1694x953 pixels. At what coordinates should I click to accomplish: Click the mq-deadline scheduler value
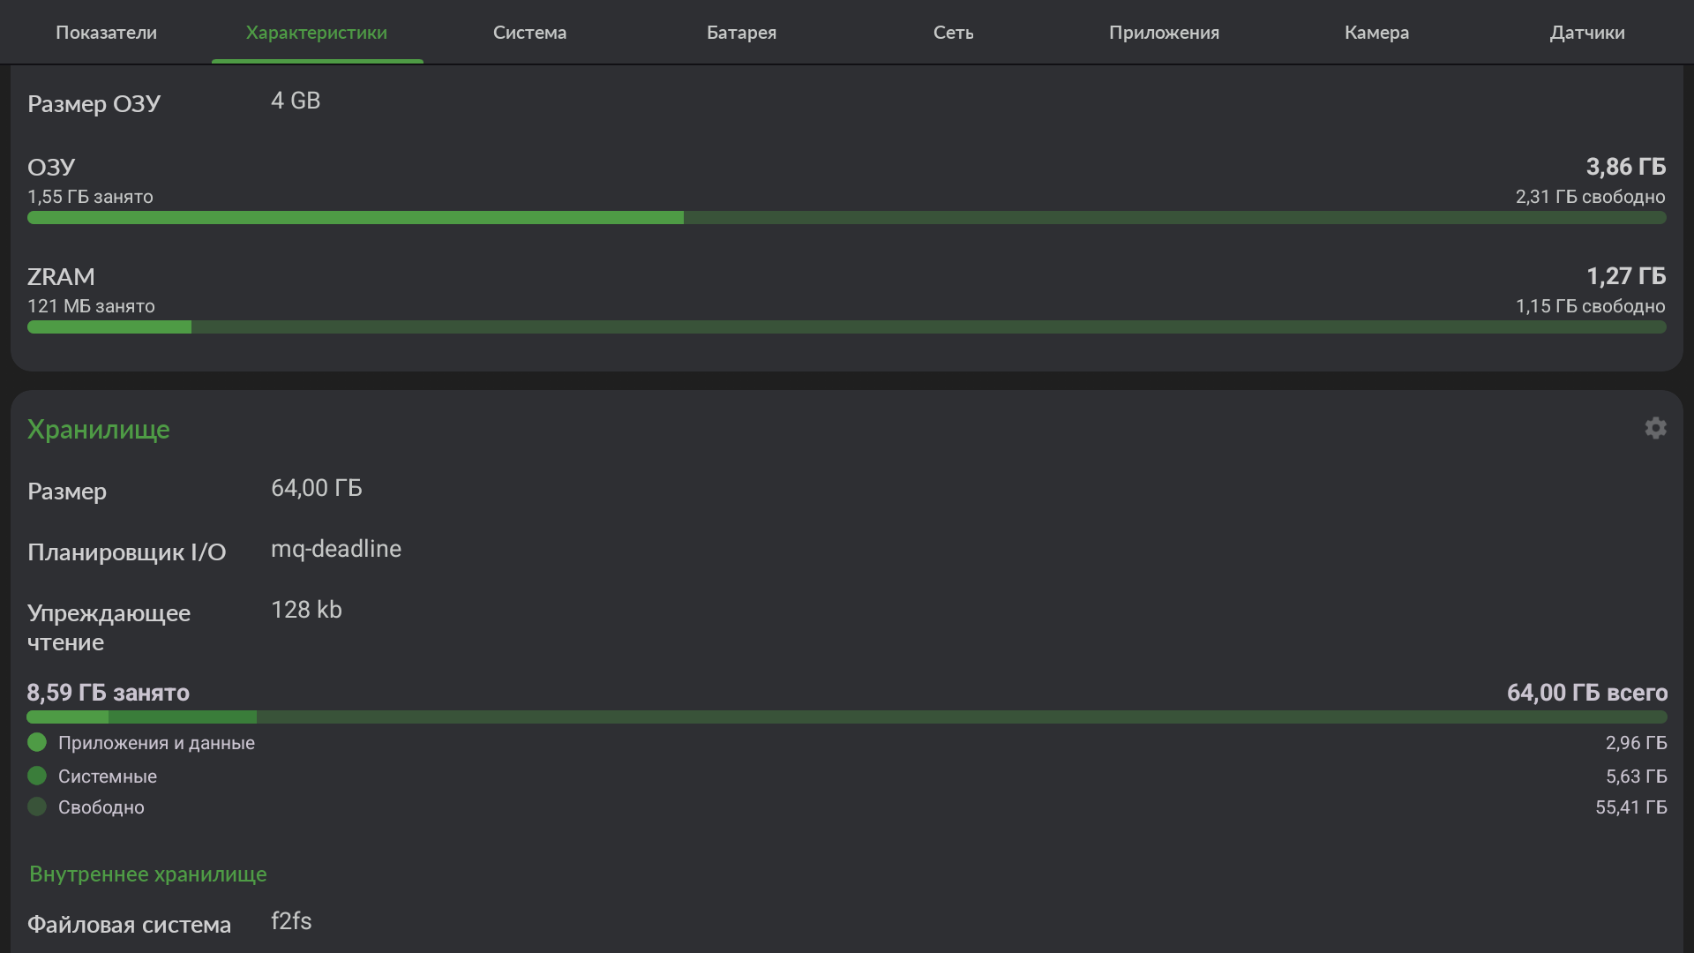point(336,549)
